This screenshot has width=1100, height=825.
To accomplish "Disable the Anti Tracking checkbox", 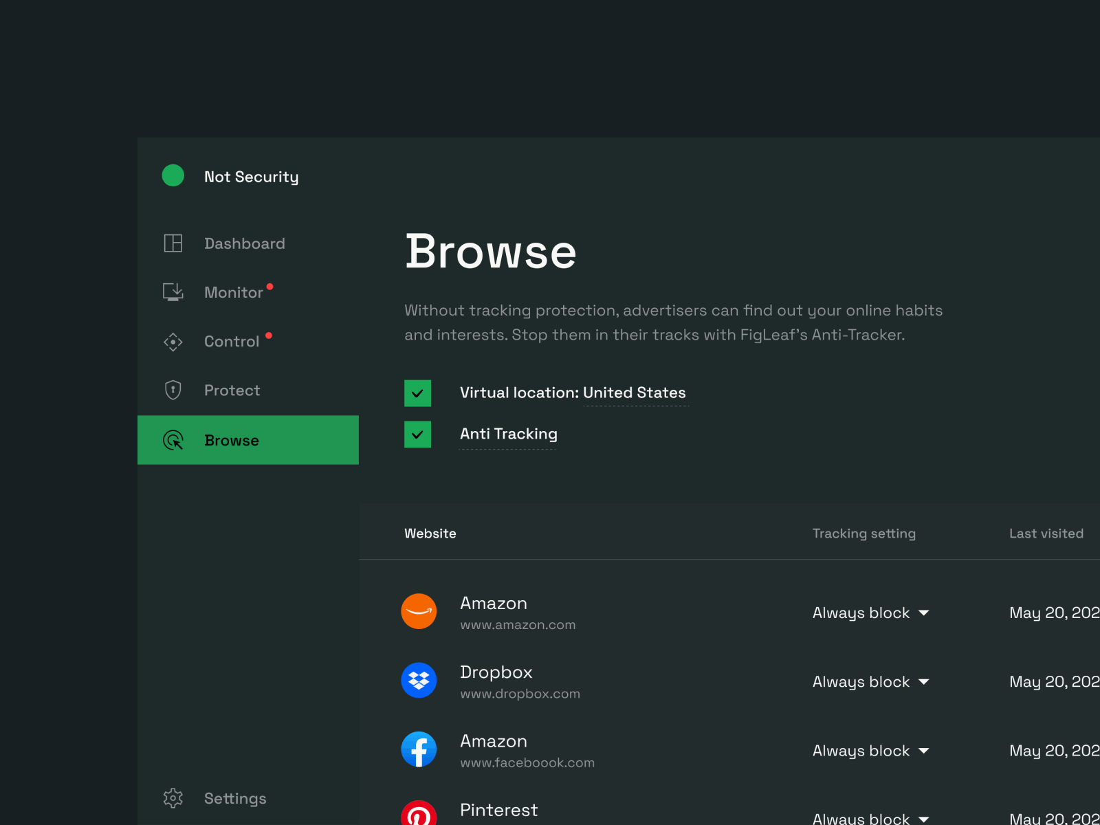I will (x=417, y=434).
